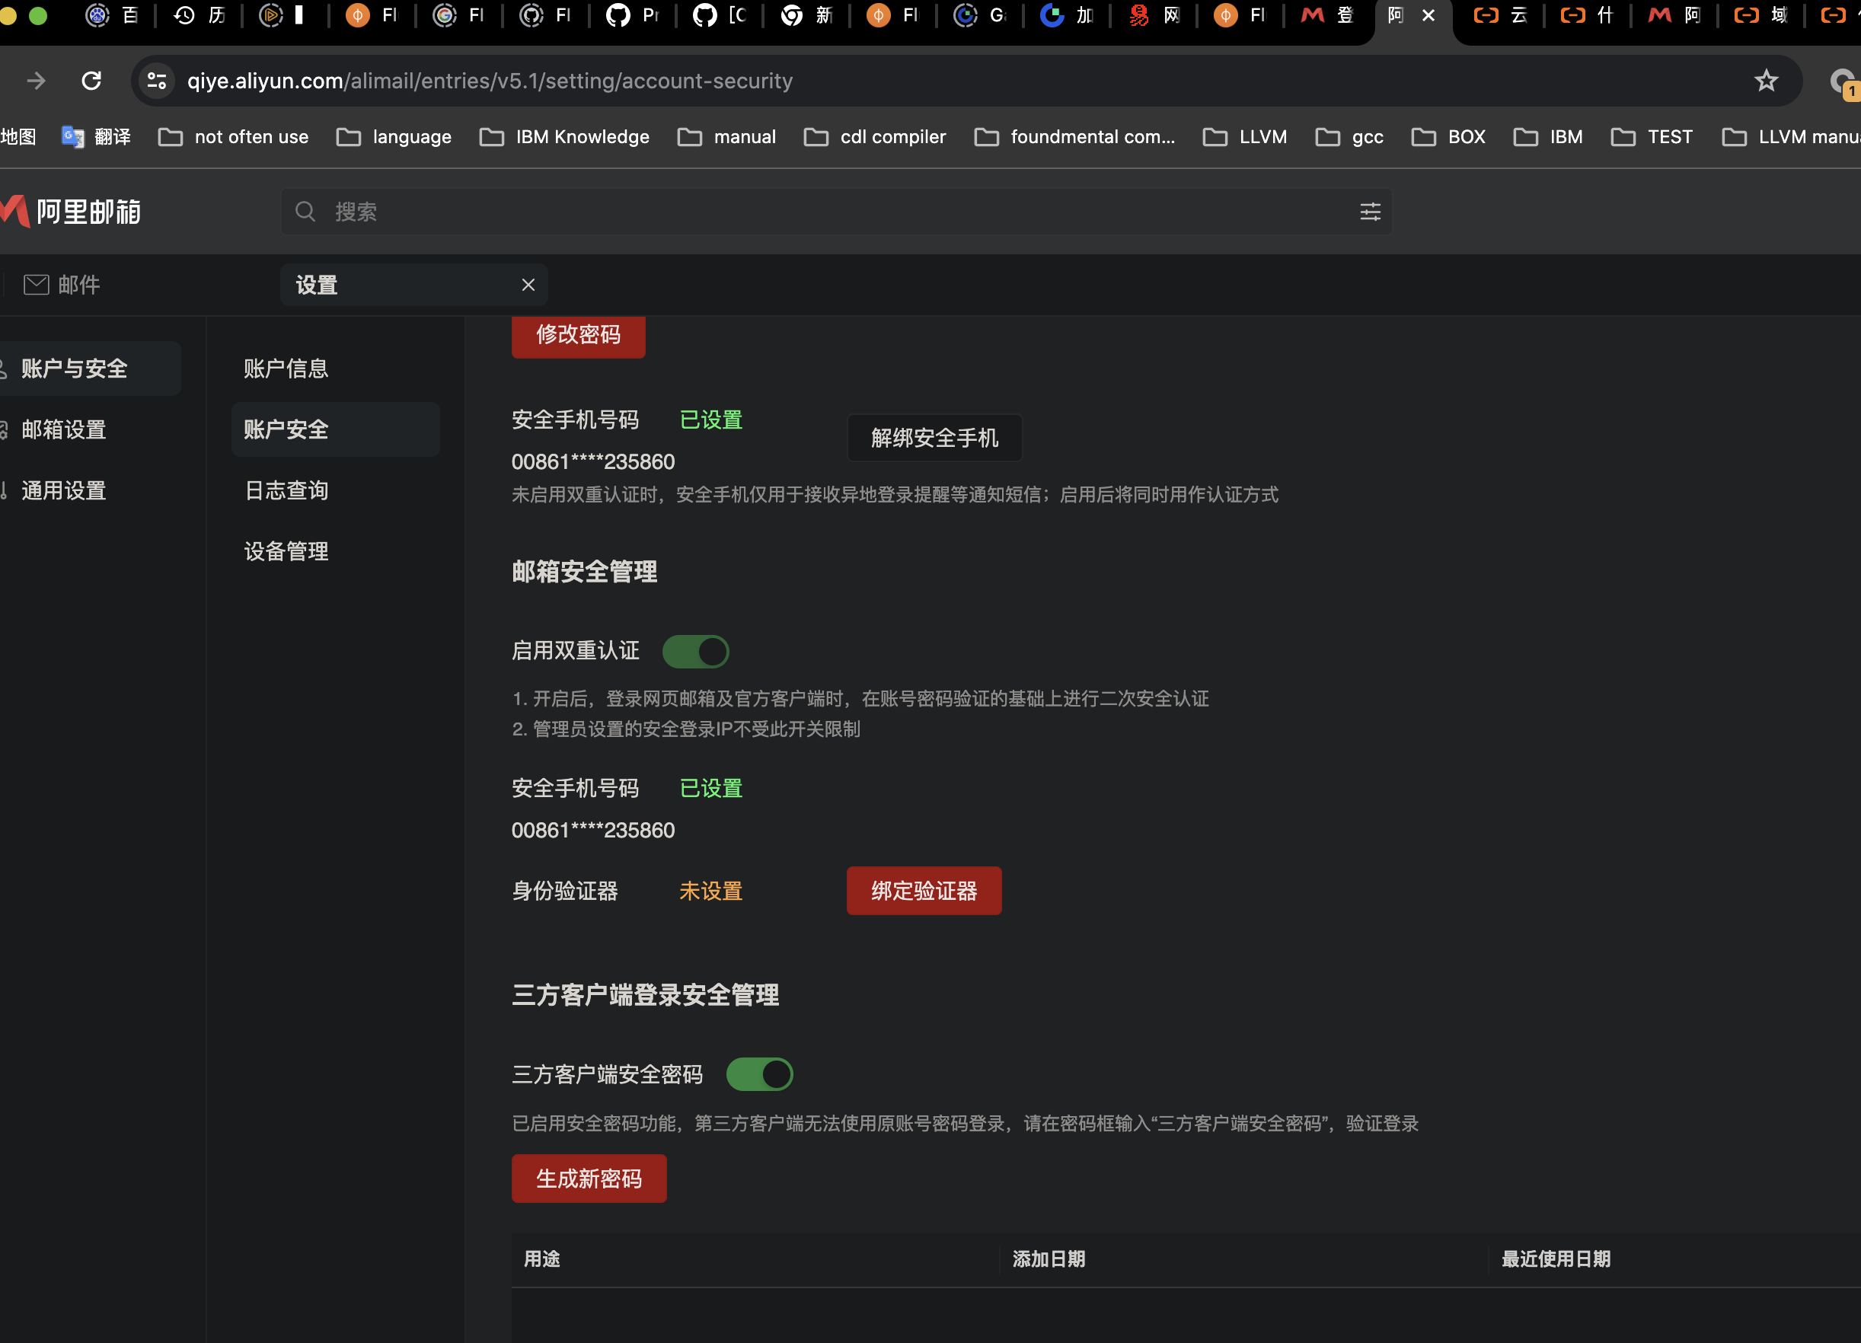Bookmark this page with star icon

click(x=1766, y=81)
